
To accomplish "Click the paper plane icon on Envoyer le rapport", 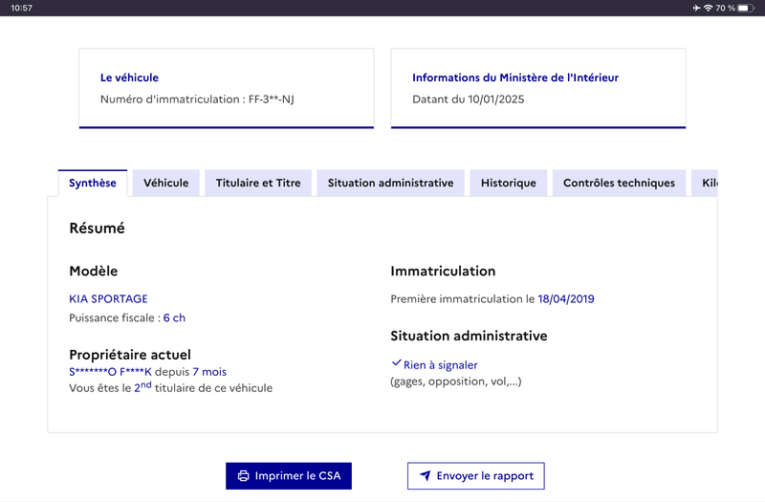I will click(x=426, y=475).
